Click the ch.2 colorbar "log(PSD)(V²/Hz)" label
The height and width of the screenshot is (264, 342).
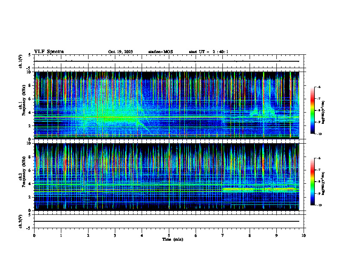323,183
